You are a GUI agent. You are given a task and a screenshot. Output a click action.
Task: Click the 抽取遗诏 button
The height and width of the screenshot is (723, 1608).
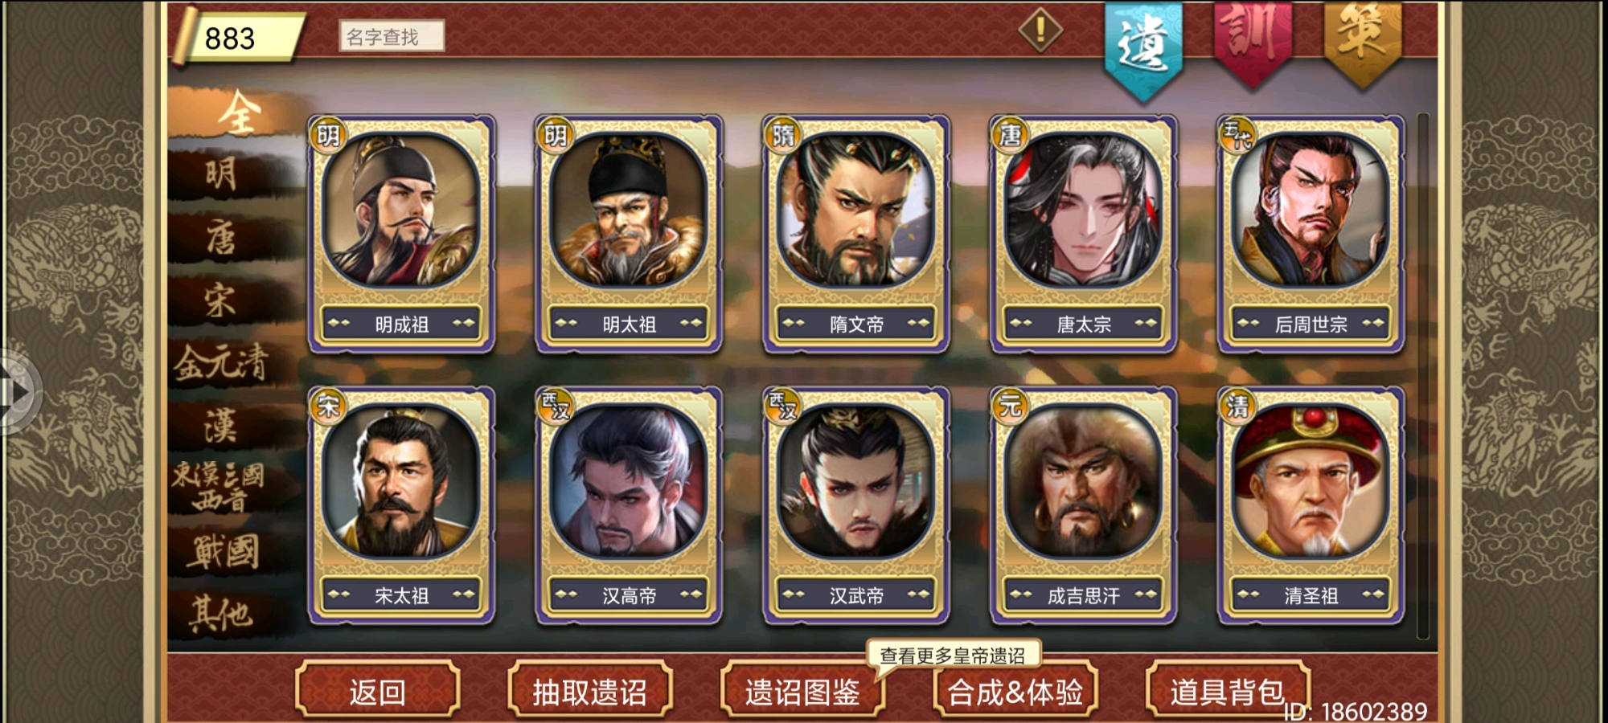pyautogui.click(x=589, y=691)
